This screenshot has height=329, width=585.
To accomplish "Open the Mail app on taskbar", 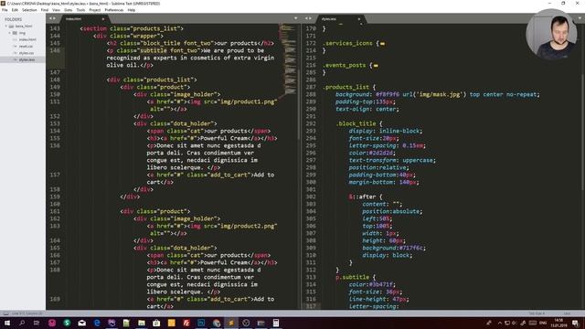I will tap(81, 323).
